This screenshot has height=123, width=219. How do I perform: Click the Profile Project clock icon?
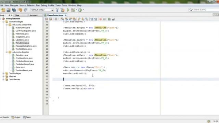click(x=80, y=10)
